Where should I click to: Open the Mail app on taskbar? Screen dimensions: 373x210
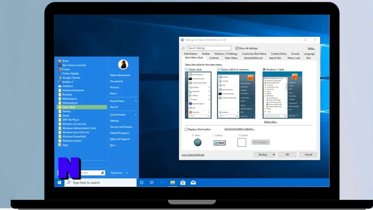point(193,183)
